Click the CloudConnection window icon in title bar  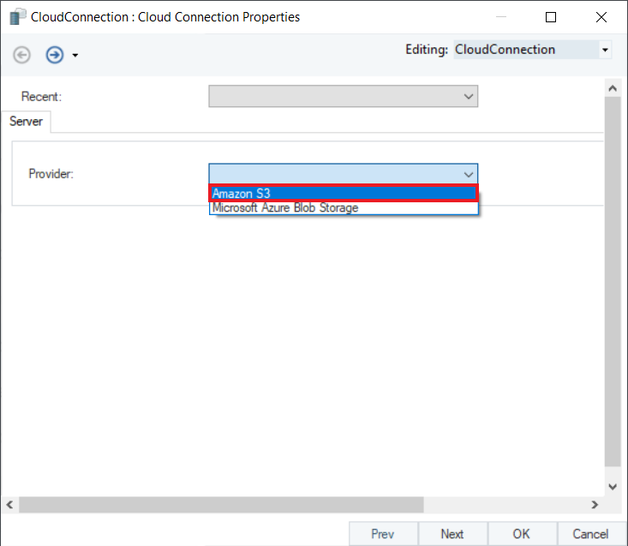pyautogui.click(x=17, y=17)
